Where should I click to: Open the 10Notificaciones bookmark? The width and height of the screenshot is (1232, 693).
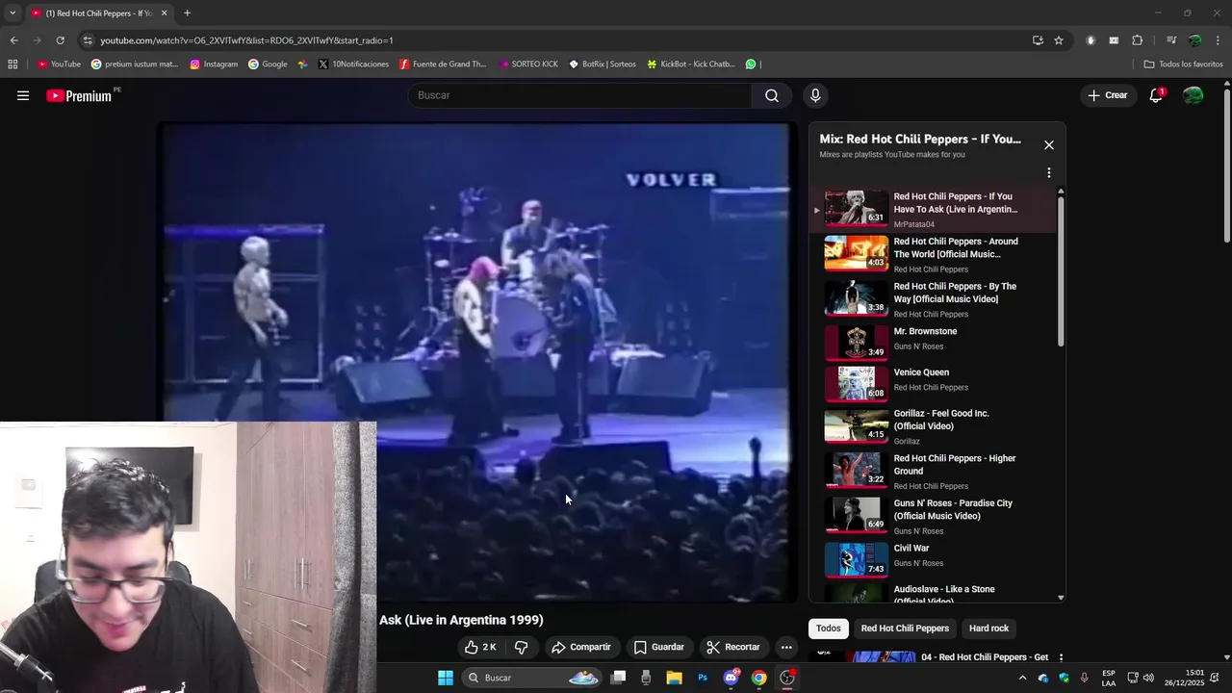pyautogui.click(x=353, y=64)
